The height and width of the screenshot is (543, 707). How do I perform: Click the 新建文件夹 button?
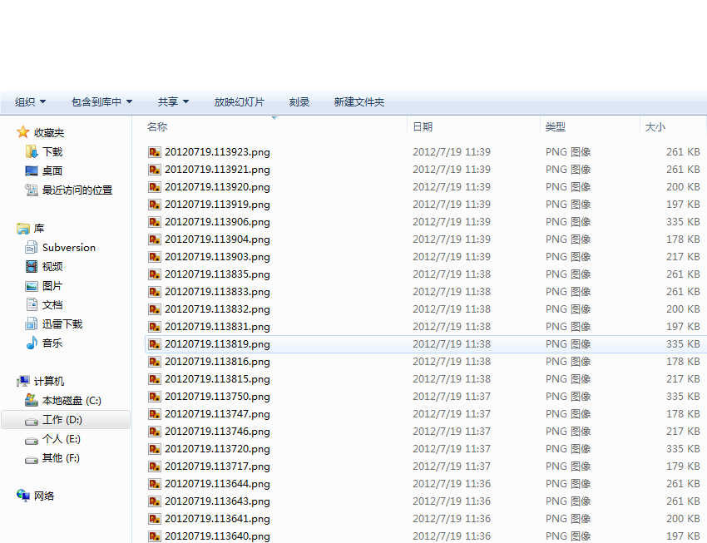pos(359,102)
